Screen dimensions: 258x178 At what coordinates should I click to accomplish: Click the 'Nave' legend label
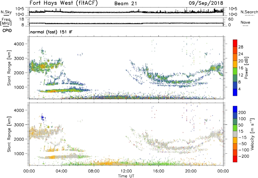pyautogui.click(x=245, y=22)
